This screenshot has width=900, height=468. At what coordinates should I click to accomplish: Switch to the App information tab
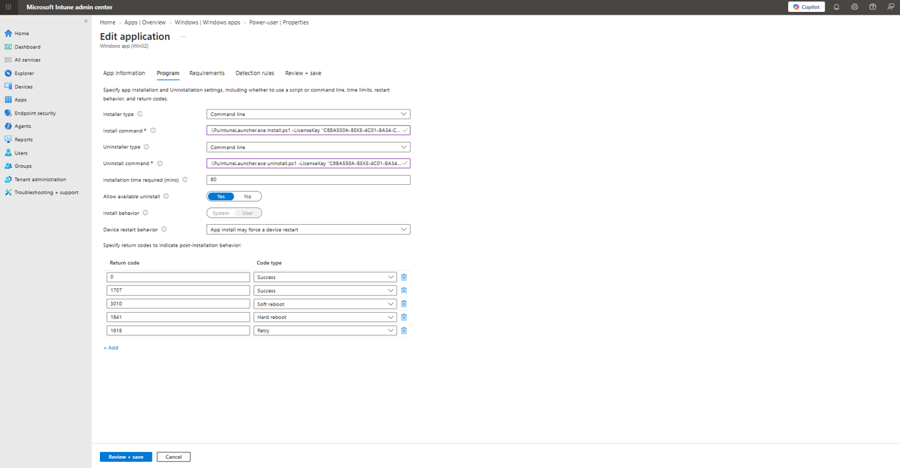point(124,73)
